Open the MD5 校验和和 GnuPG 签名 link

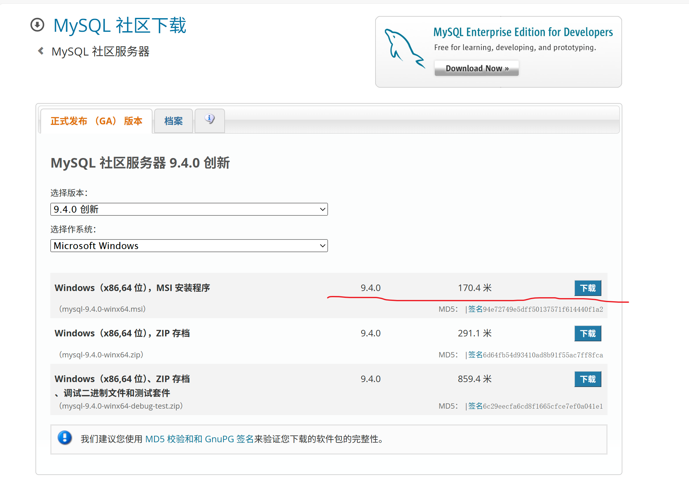[x=199, y=439]
